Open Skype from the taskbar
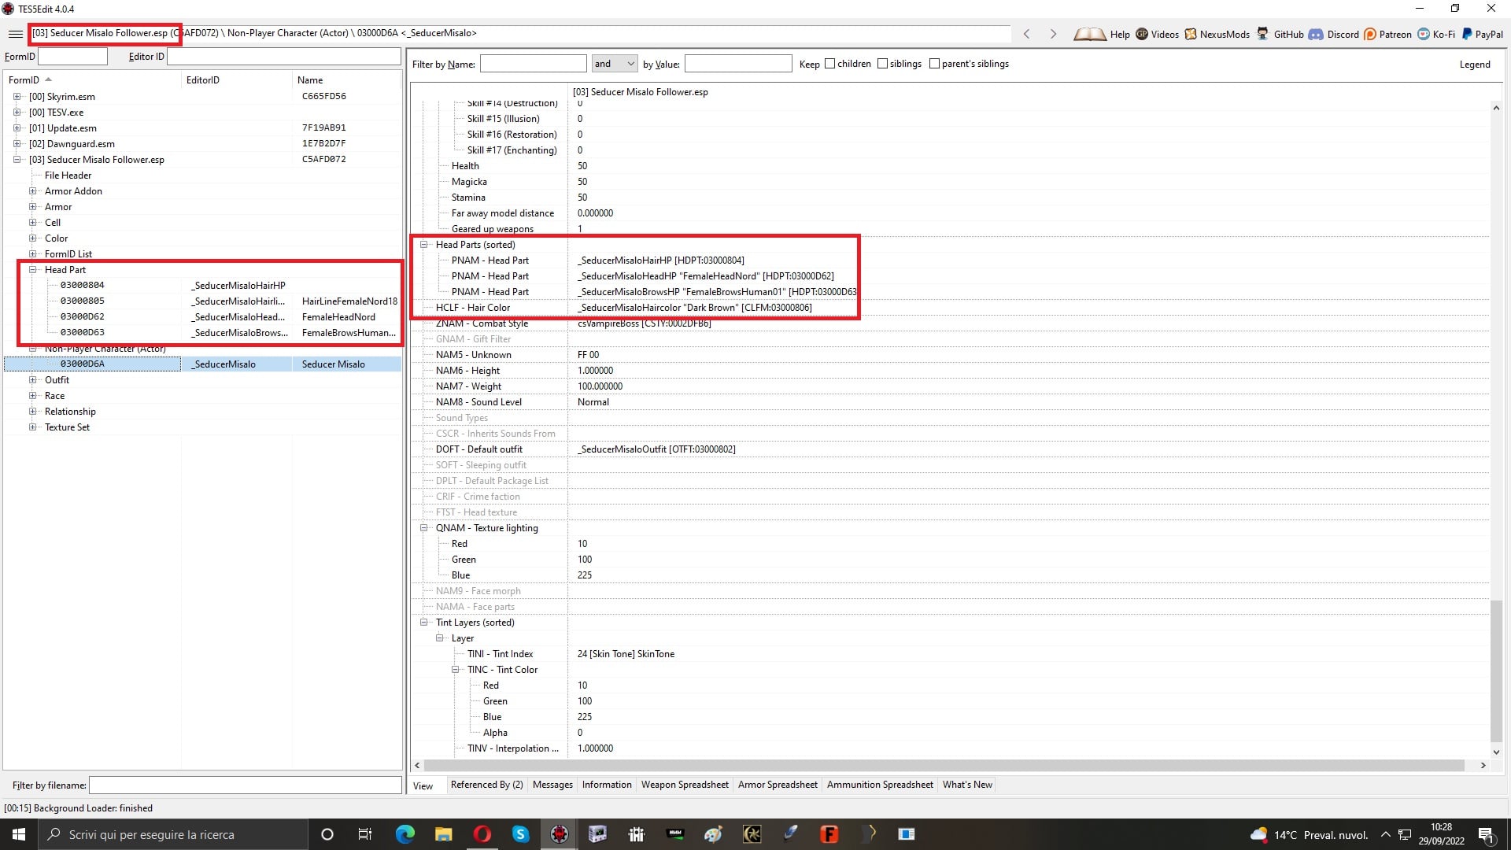This screenshot has width=1511, height=850. click(x=520, y=834)
